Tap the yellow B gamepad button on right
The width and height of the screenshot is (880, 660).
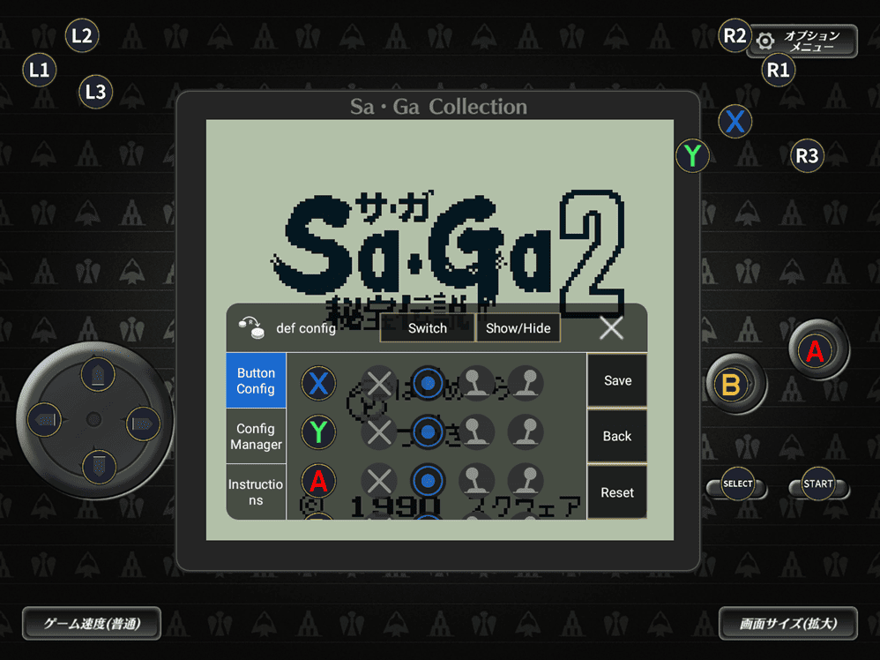[x=731, y=386]
